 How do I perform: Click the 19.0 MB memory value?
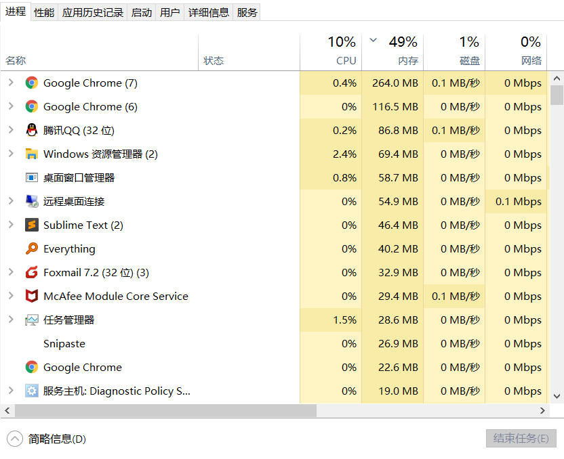click(398, 391)
